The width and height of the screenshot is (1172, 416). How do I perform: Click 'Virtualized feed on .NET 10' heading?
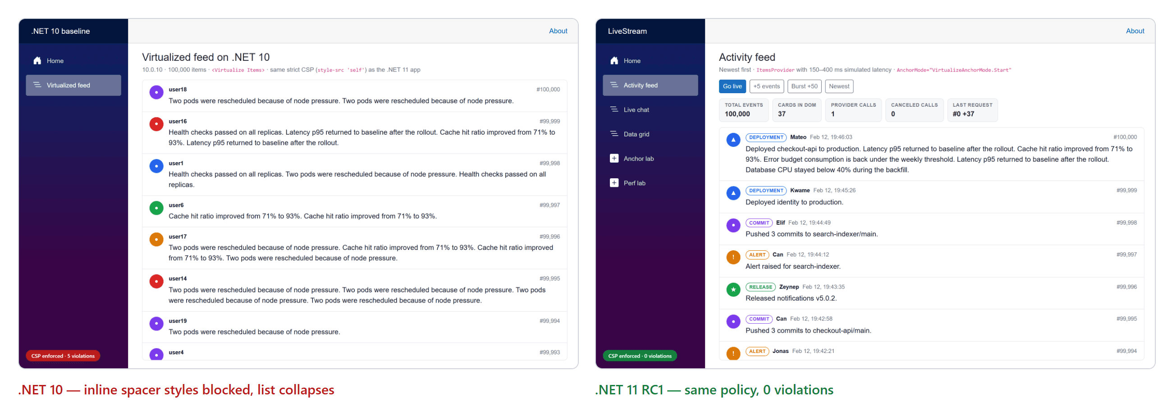(x=206, y=57)
